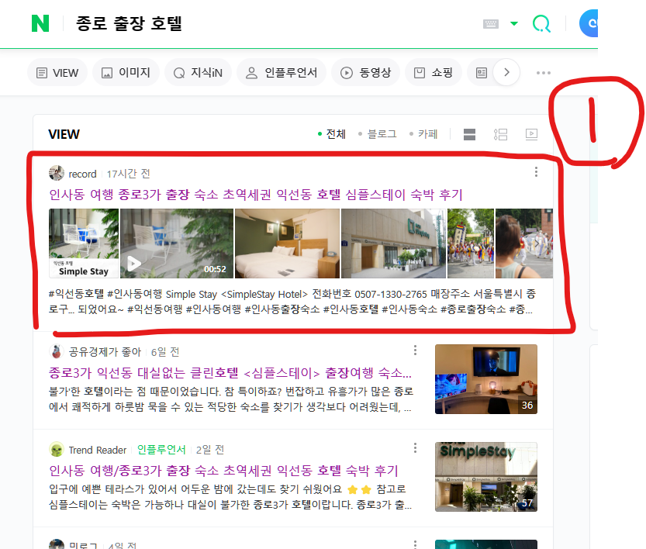Image resolution: width=646 pixels, height=549 pixels.
Task: Click the green 인플루언서 badge link
Action: tap(161, 450)
